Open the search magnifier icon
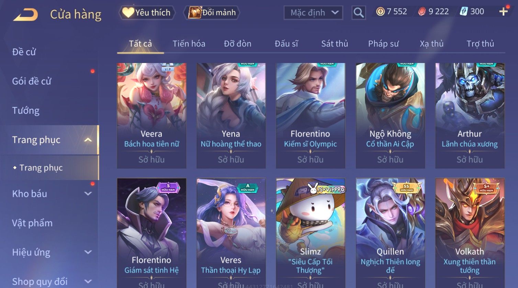 click(359, 13)
